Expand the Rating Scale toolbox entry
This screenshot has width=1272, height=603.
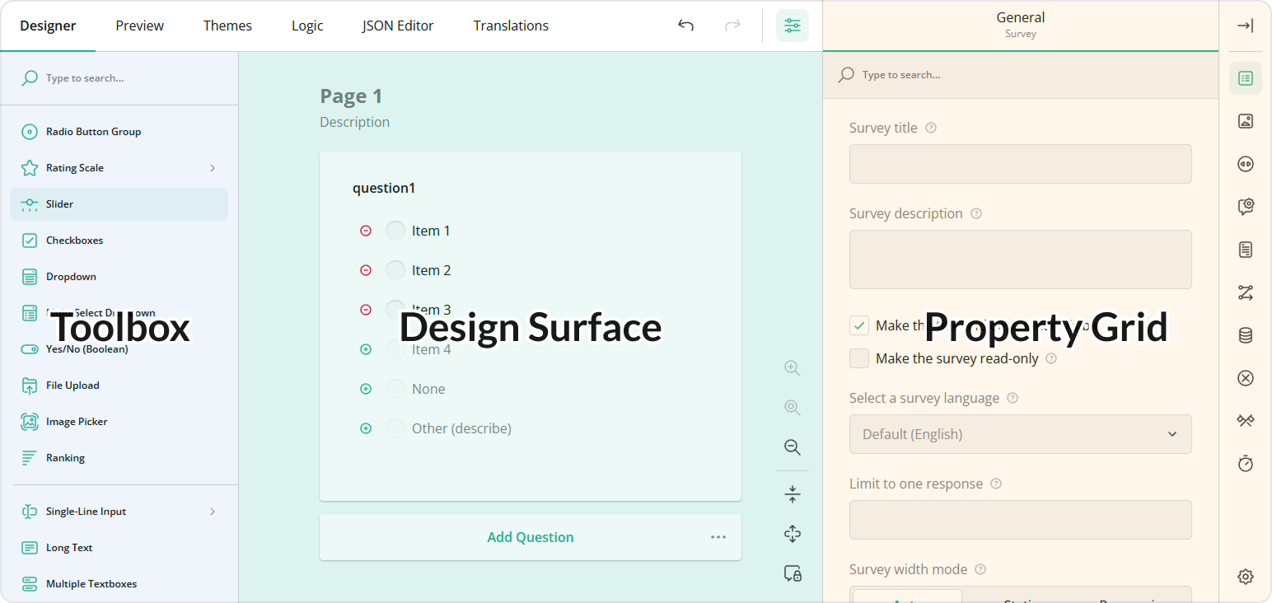213,167
